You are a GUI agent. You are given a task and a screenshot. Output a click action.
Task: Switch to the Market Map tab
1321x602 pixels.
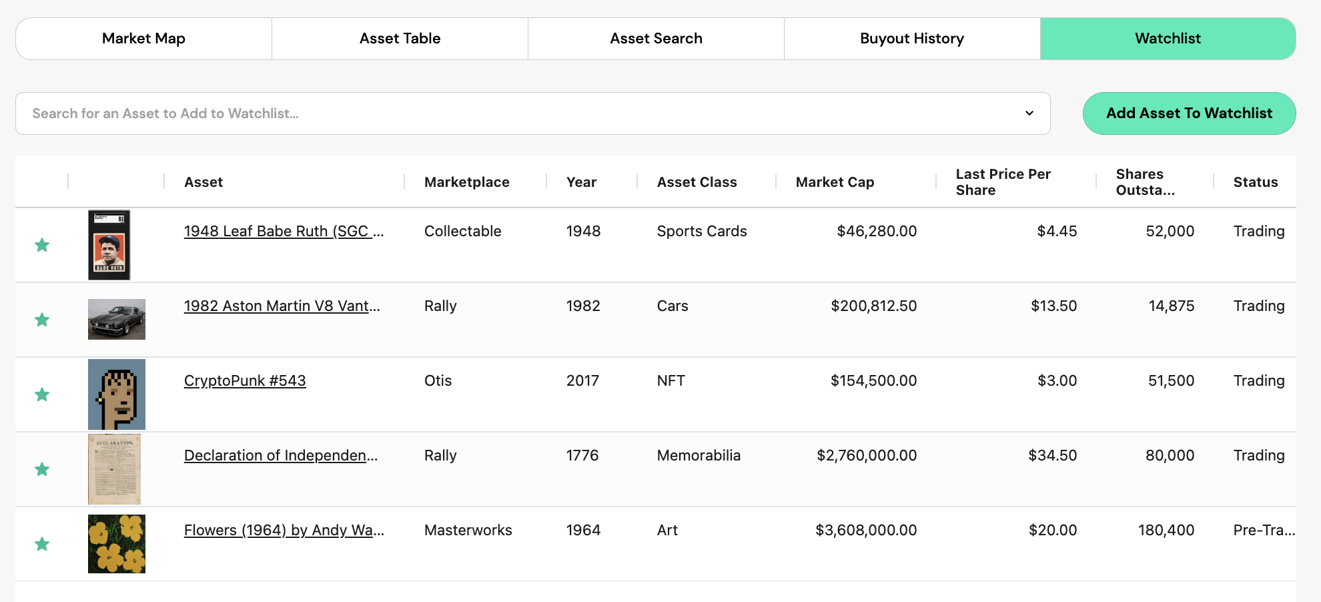point(143,39)
